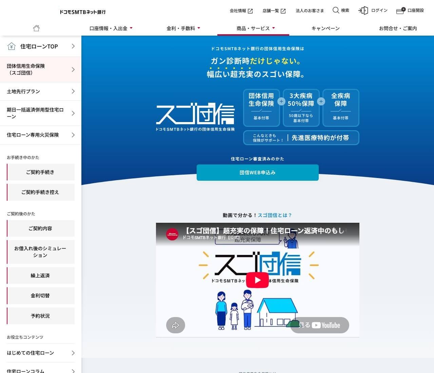The height and width of the screenshot is (373, 434).
Task: Click the スゴ団信とは？ heading link
Action: [x=275, y=215]
